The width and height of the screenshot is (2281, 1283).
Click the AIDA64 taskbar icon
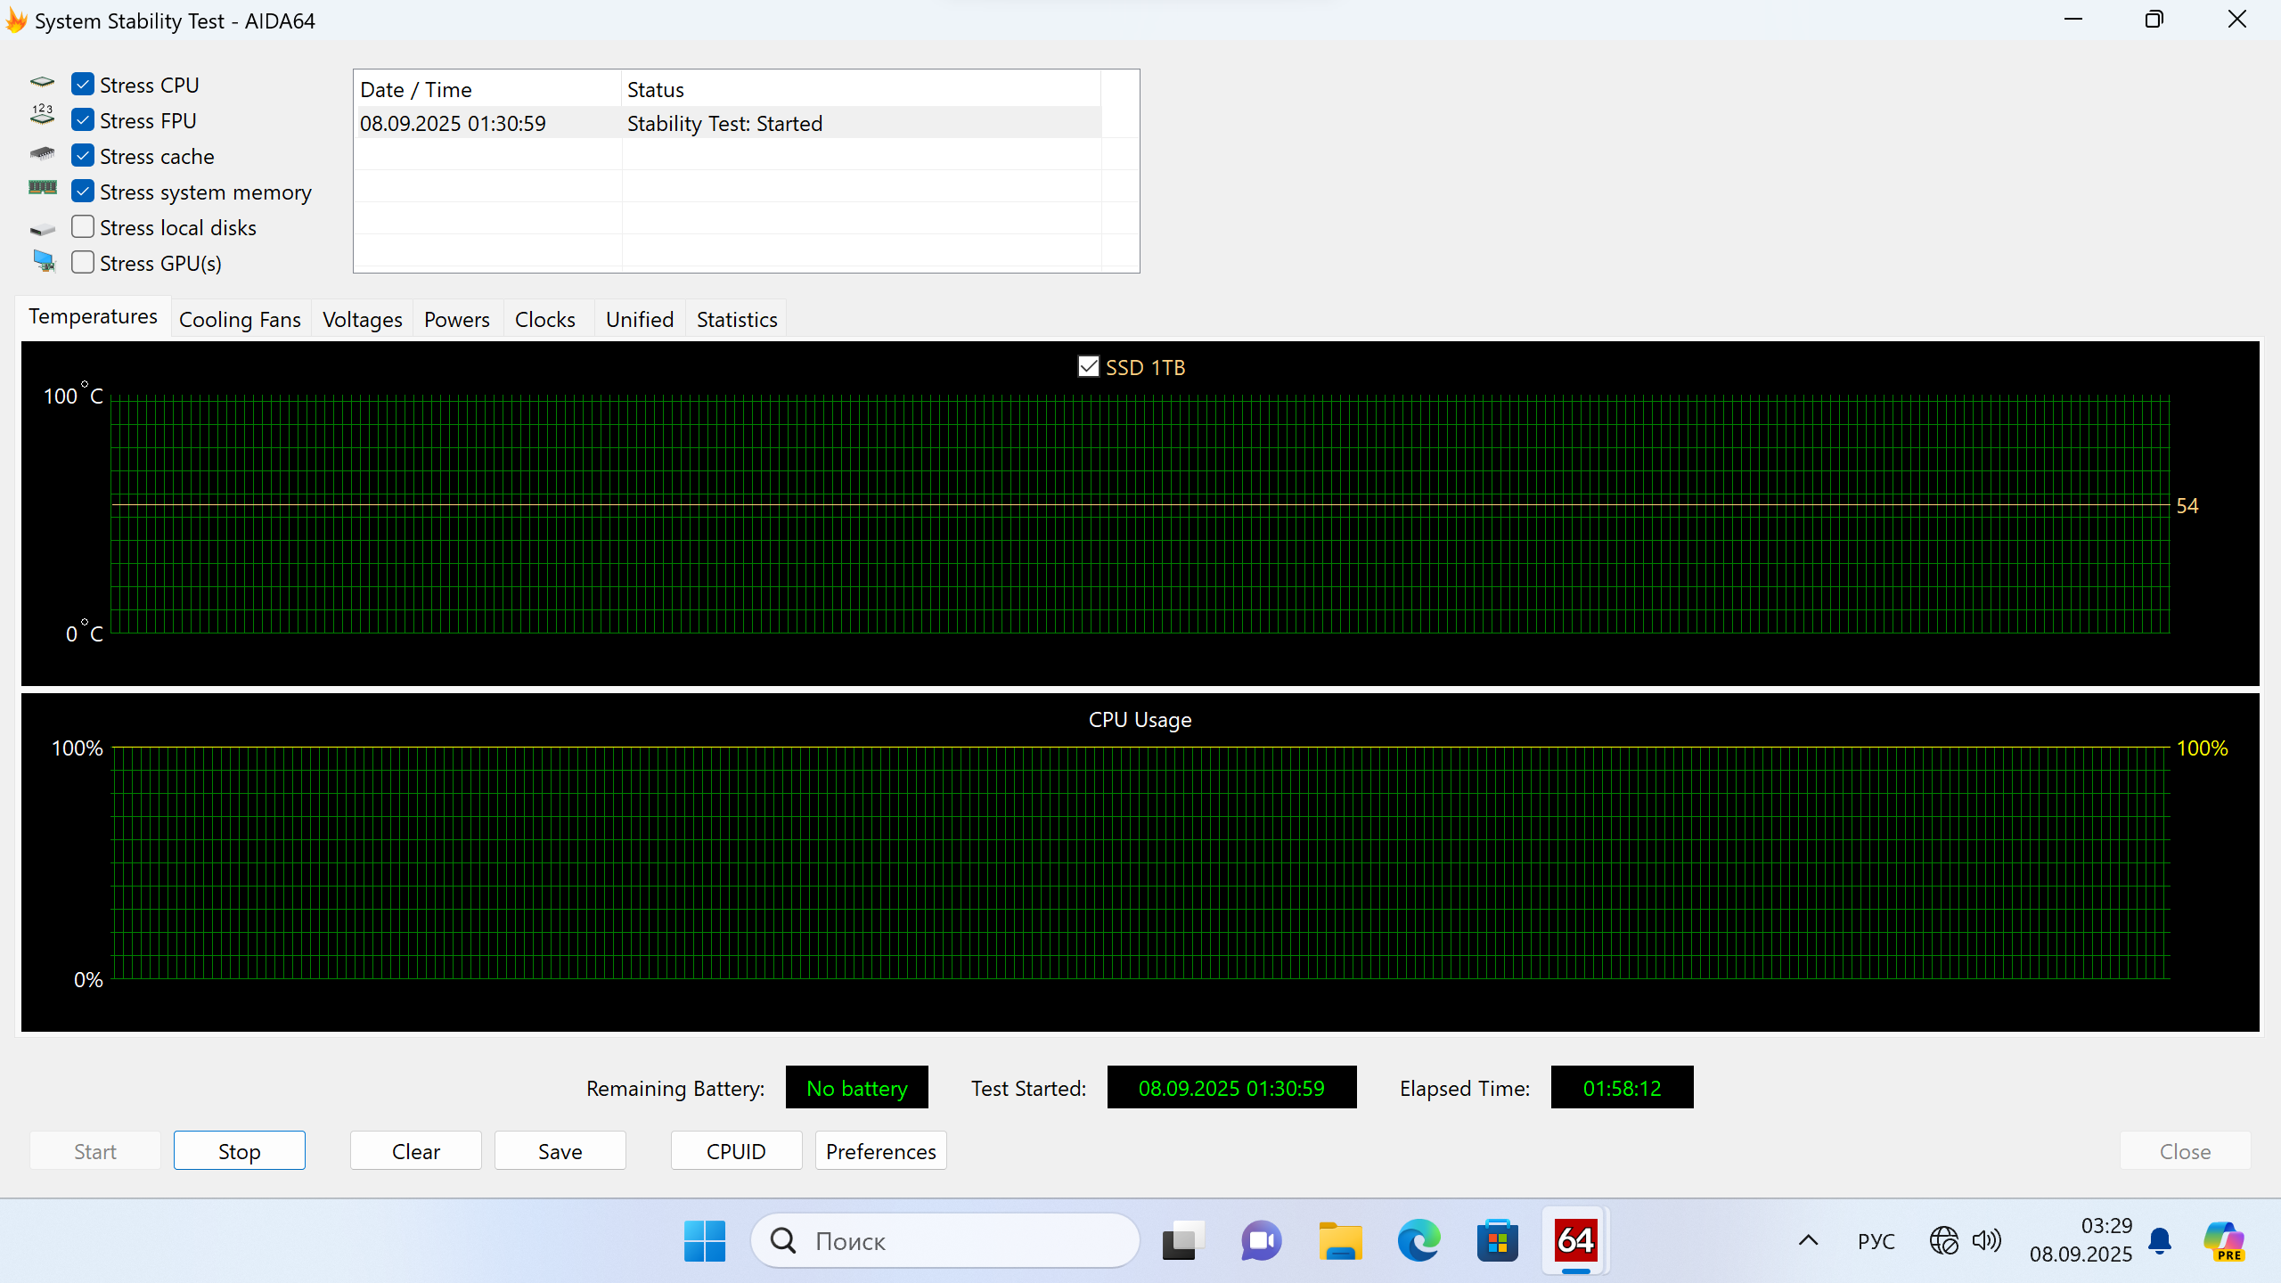pos(1575,1240)
